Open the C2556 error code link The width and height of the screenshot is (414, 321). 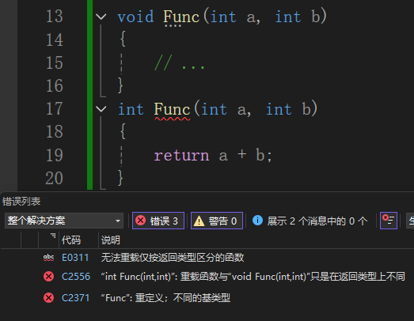point(76,277)
